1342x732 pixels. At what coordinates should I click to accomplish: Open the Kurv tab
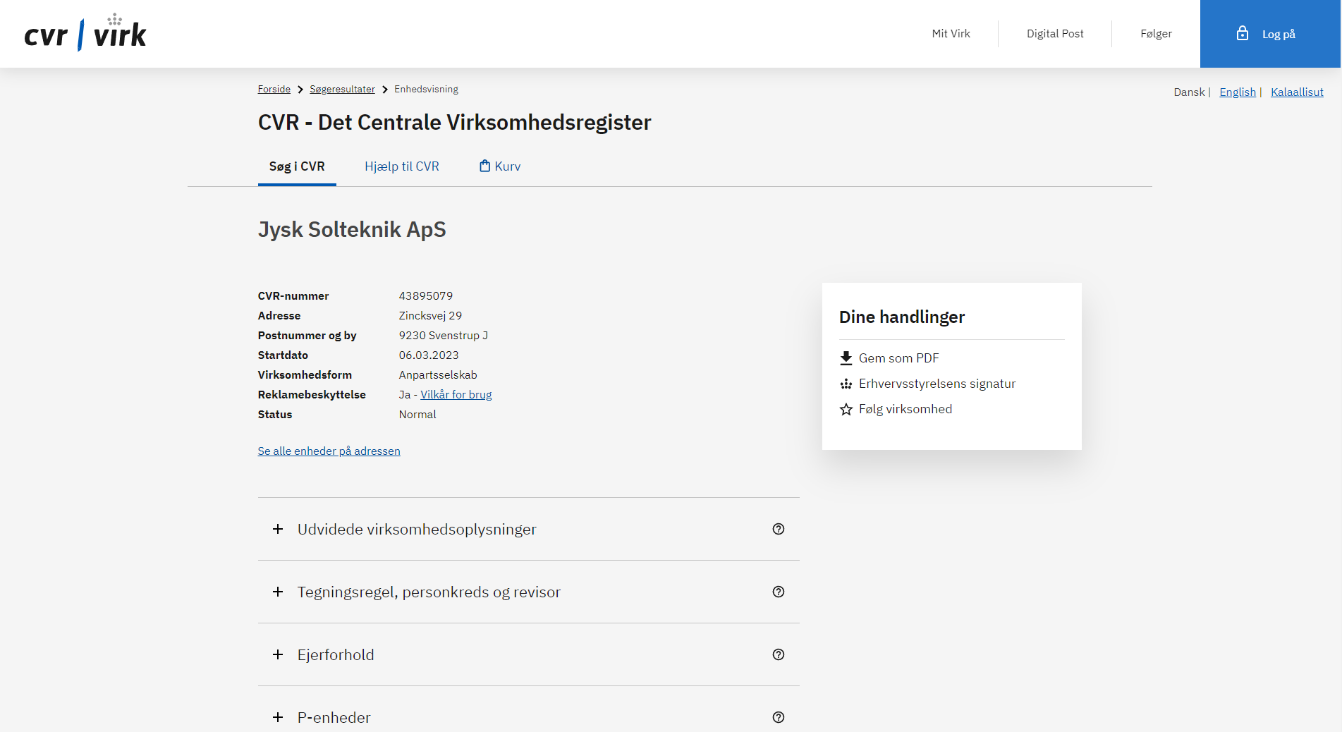click(500, 166)
